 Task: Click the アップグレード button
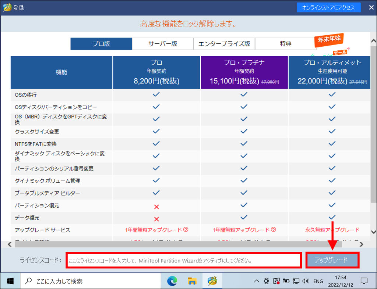pos(332,260)
